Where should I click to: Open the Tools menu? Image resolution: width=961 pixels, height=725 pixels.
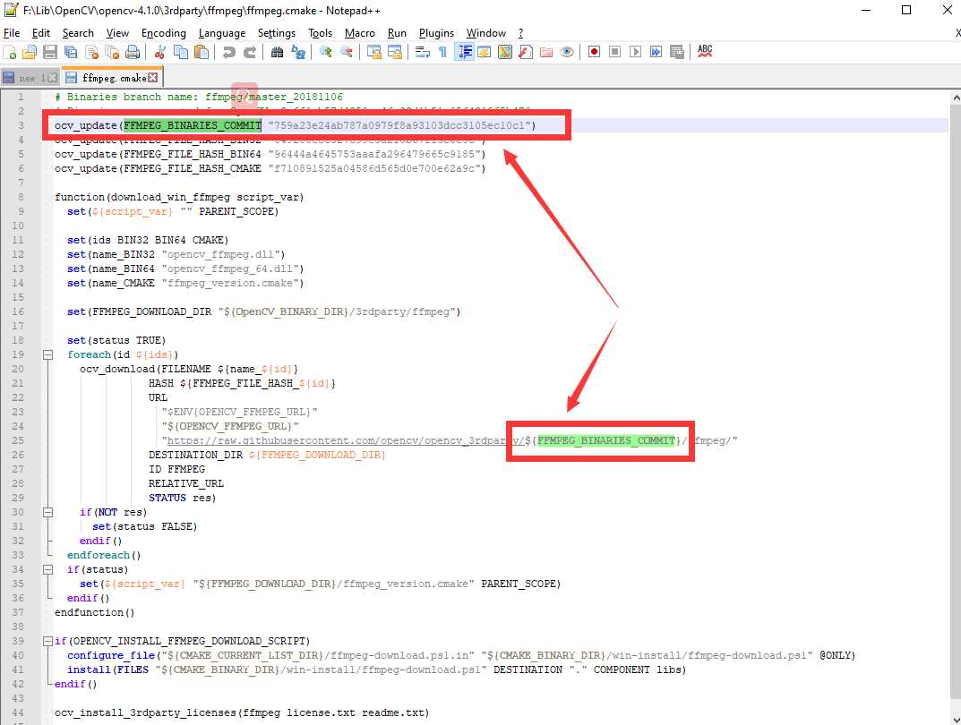click(x=320, y=33)
